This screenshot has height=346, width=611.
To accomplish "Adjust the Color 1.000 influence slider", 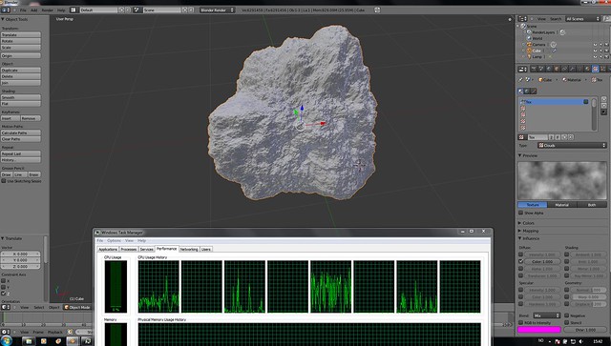I will 542,261.
